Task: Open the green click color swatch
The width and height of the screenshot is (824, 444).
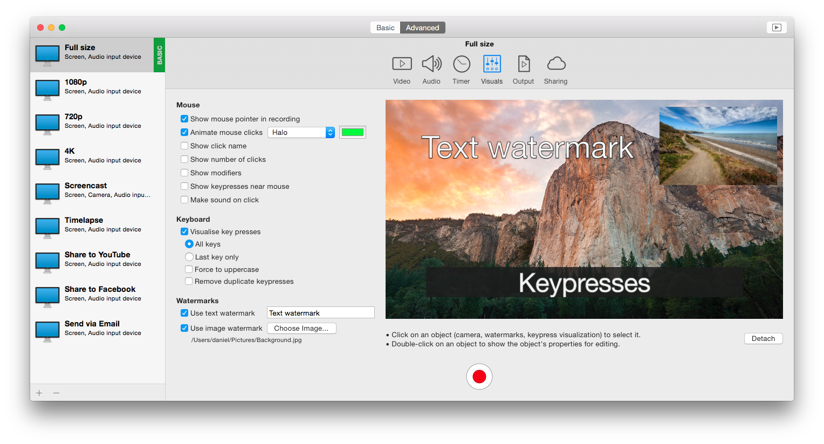Action: 353,132
